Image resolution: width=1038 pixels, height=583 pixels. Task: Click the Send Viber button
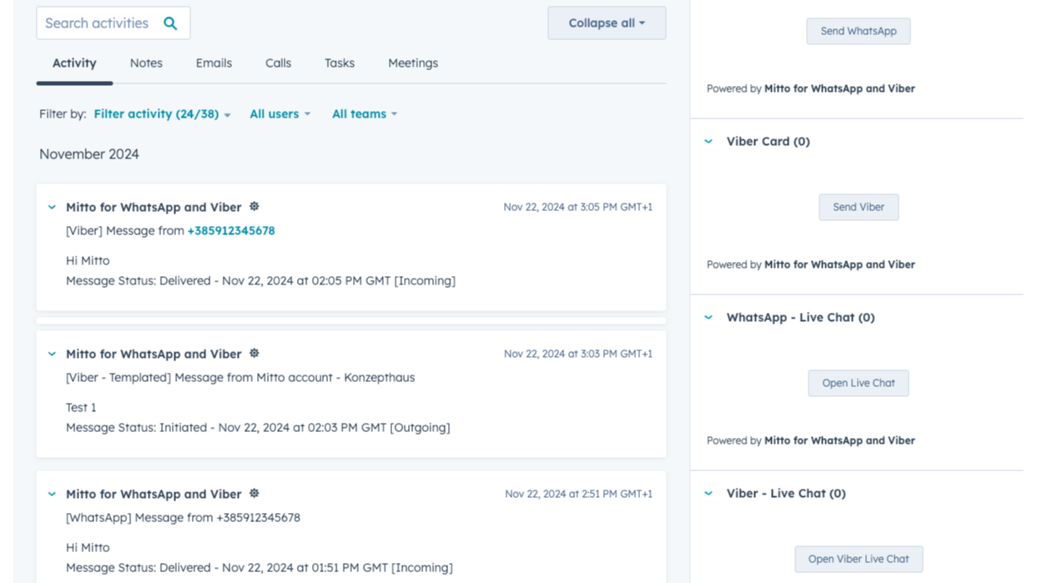pyautogui.click(x=859, y=207)
